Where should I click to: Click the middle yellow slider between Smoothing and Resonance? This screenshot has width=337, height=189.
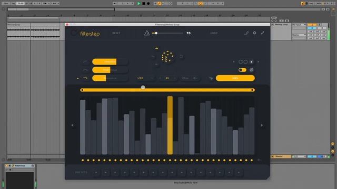tap(110, 70)
